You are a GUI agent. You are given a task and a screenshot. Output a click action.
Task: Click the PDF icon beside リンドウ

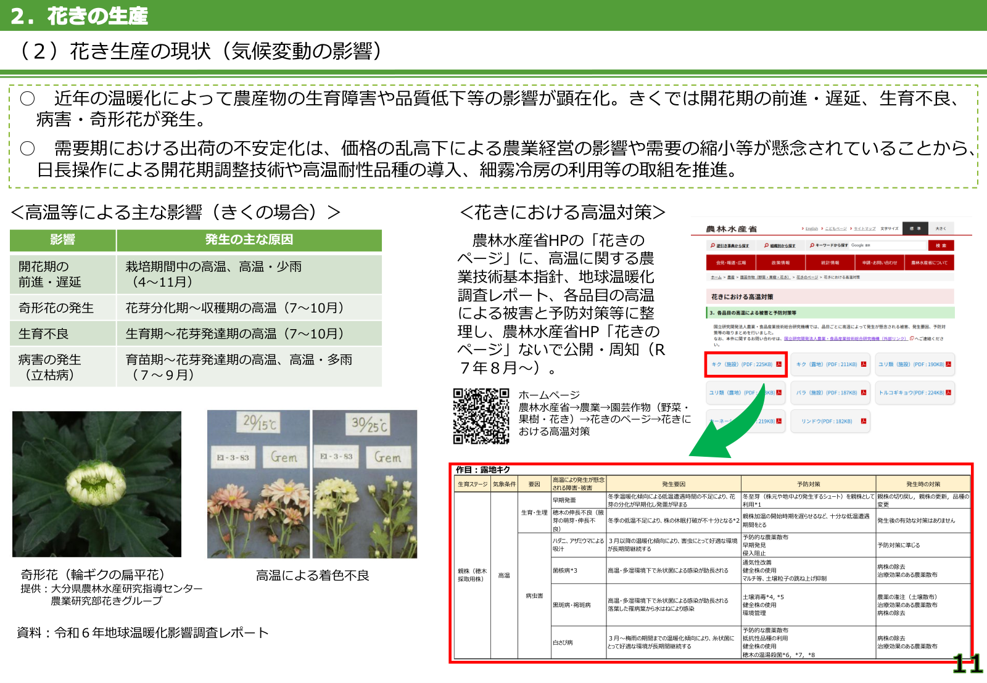pos(863,421)
